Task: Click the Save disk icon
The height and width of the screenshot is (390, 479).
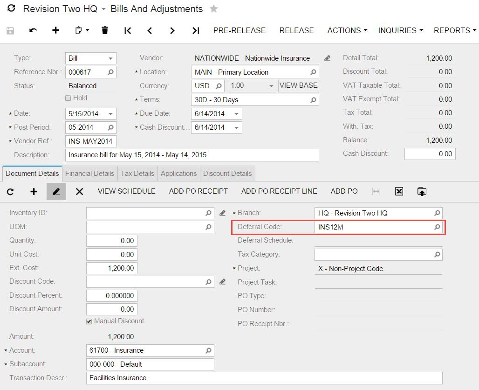Action: coord(10,31)
